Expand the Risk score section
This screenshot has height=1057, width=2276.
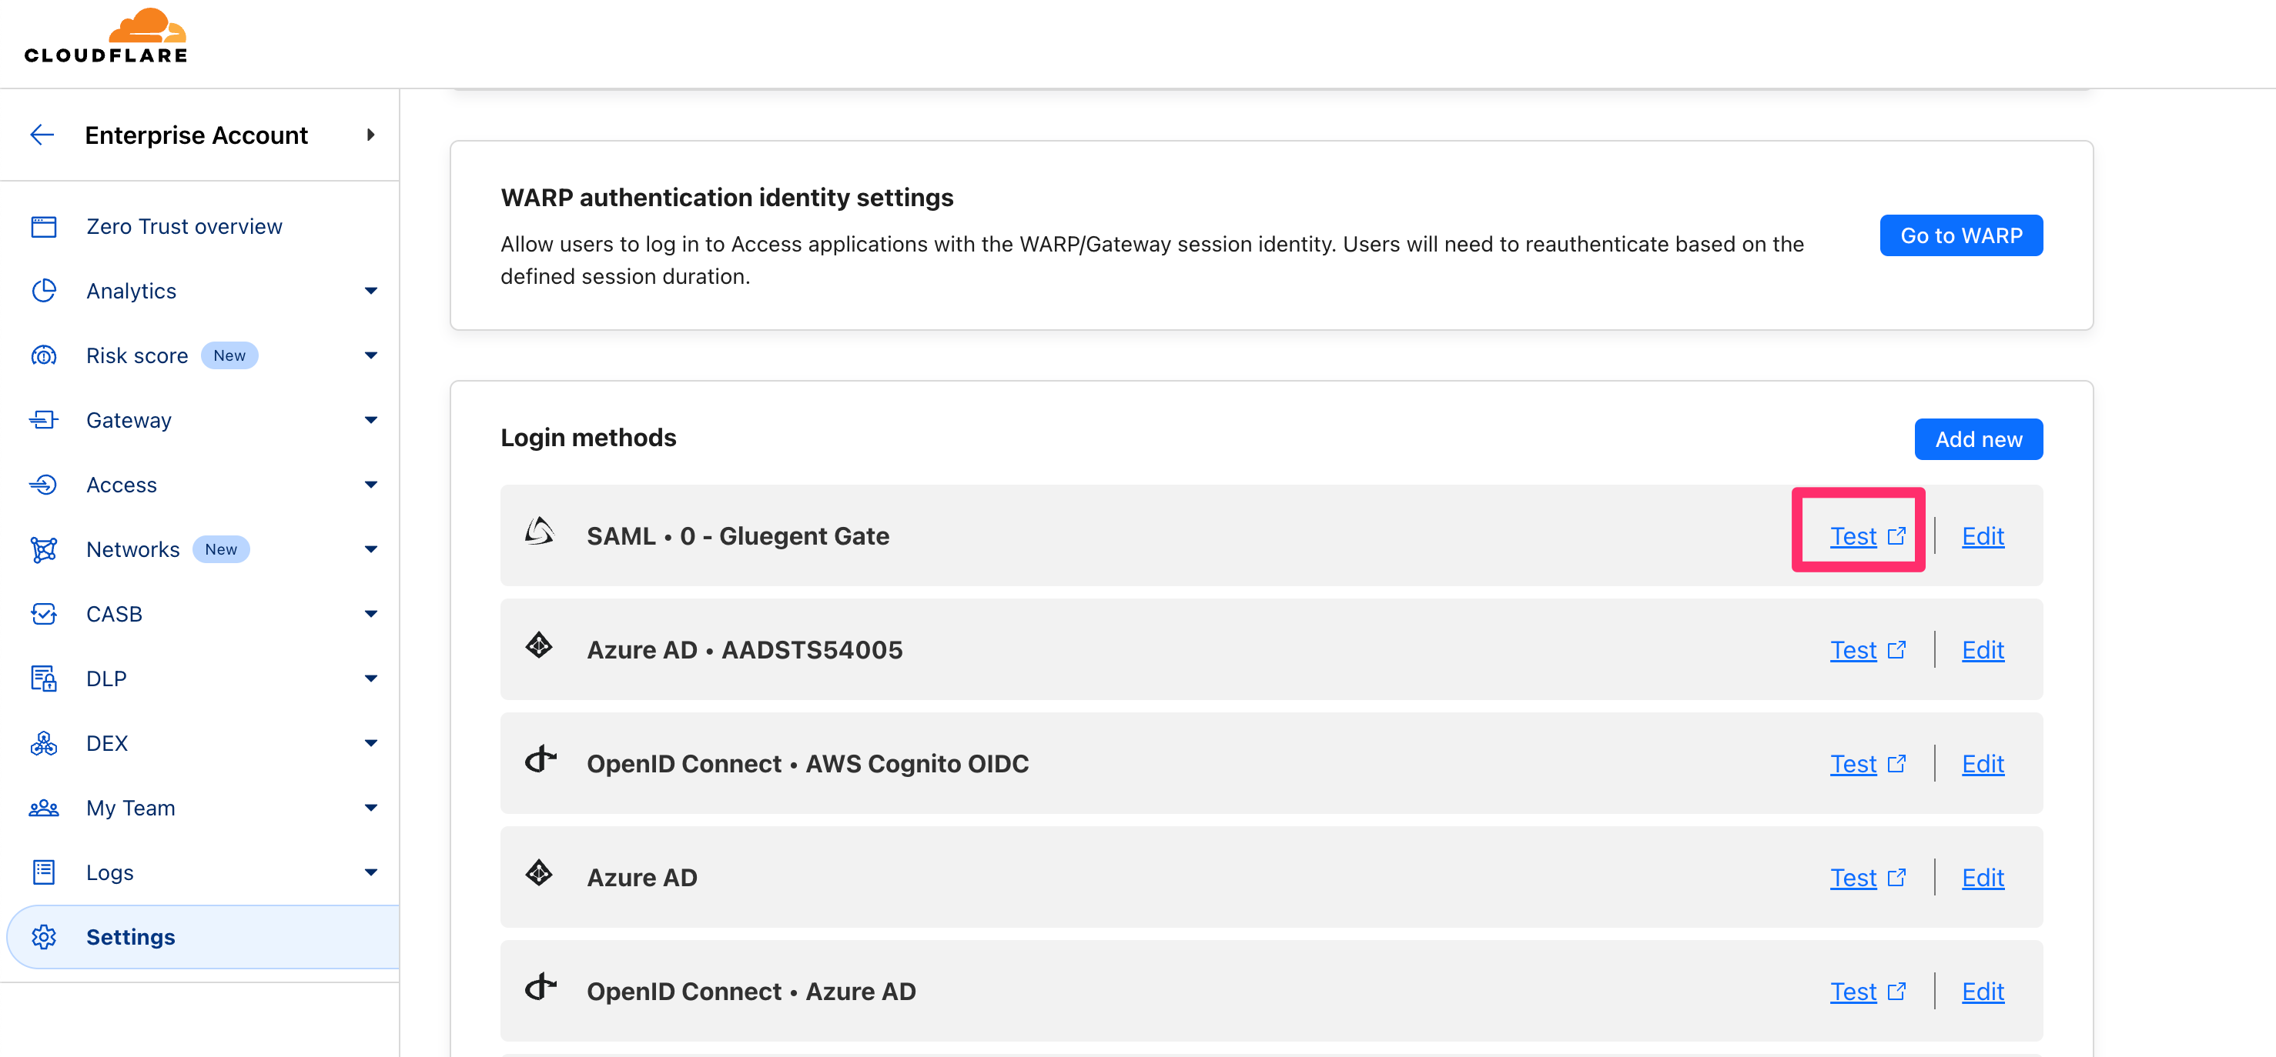[372, 355]
